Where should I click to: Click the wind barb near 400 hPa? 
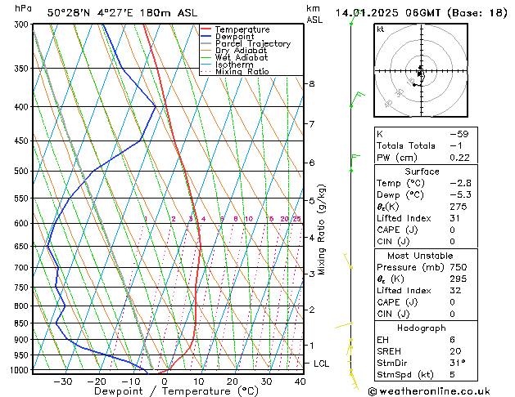pyautogui.click(x=356, y=100)
